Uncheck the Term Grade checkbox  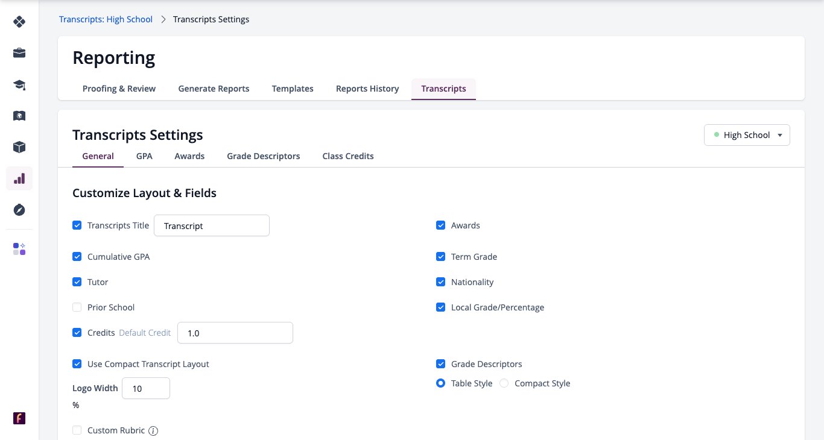[440, 257]
